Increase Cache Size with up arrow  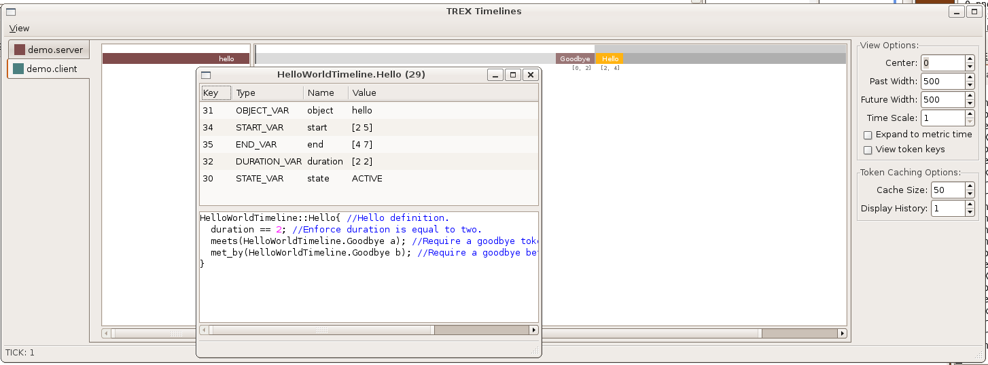(970, 186)
